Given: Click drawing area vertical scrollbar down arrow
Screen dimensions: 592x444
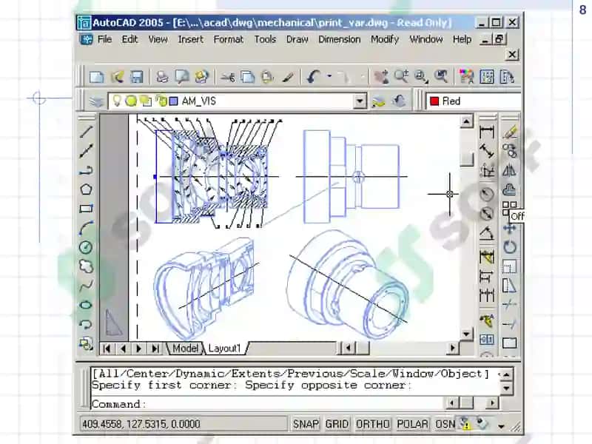Looking at the screenshot, I should [x=466, y=334].
